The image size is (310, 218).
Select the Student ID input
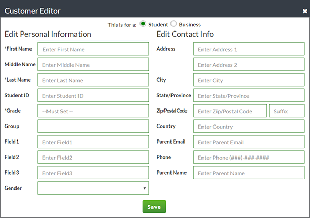93,96
